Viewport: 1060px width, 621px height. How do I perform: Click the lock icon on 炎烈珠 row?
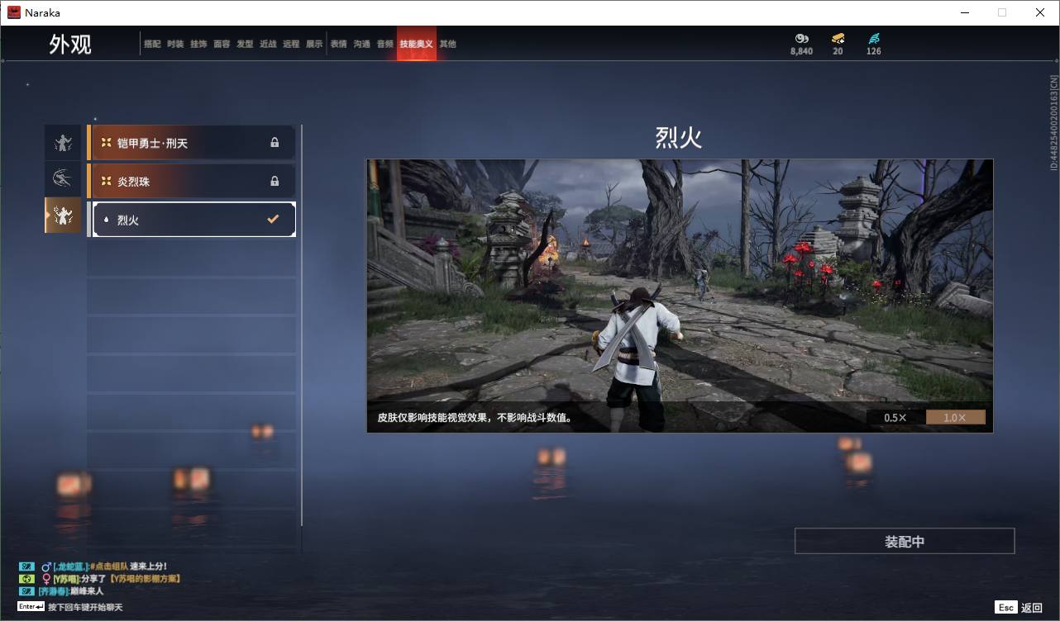[x=275, y=181]
